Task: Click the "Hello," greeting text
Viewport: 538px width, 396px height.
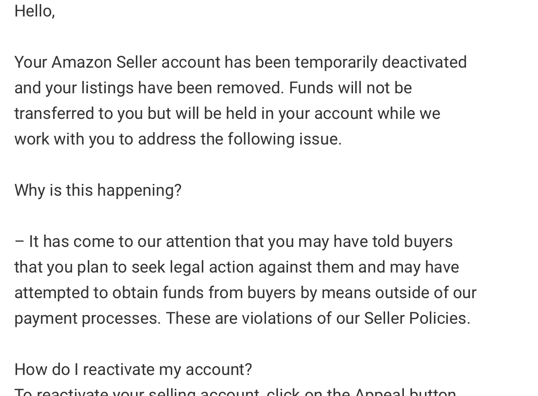Action: click(34, 11)
